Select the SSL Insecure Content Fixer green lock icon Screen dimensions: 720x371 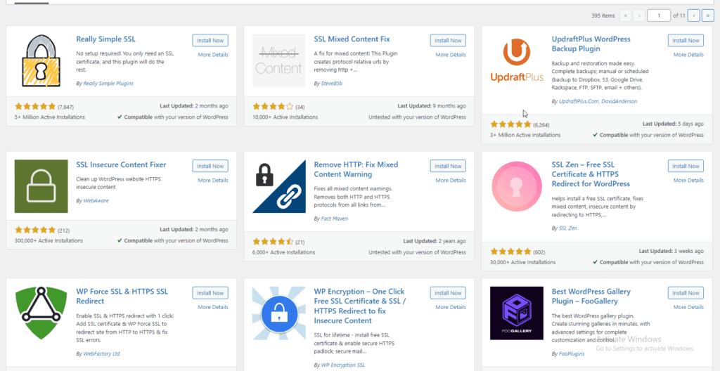tap(41, 186)
